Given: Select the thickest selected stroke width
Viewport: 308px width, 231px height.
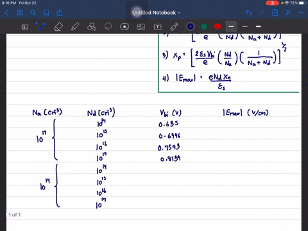Looking at the screenshot, I should [231, 26].
